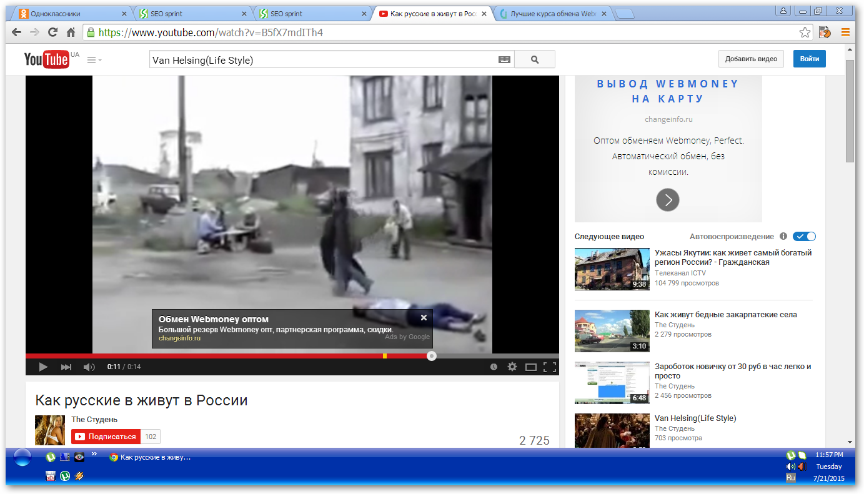Open video settings gear
The width and height of the screenshot is (864, 494).
[512, 367]
